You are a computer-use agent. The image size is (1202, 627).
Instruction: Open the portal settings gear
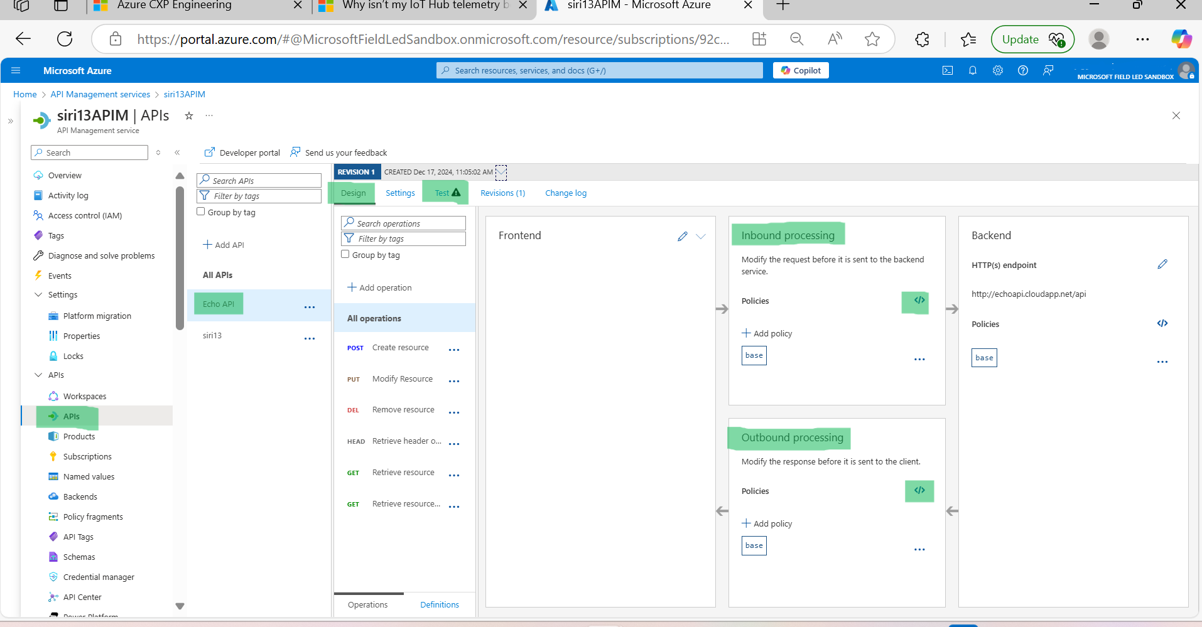click(x=998, y=70)
